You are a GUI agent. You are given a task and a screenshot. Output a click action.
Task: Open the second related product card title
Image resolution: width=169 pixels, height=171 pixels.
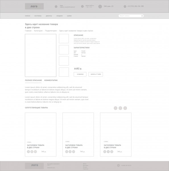(x=74, y=146)
